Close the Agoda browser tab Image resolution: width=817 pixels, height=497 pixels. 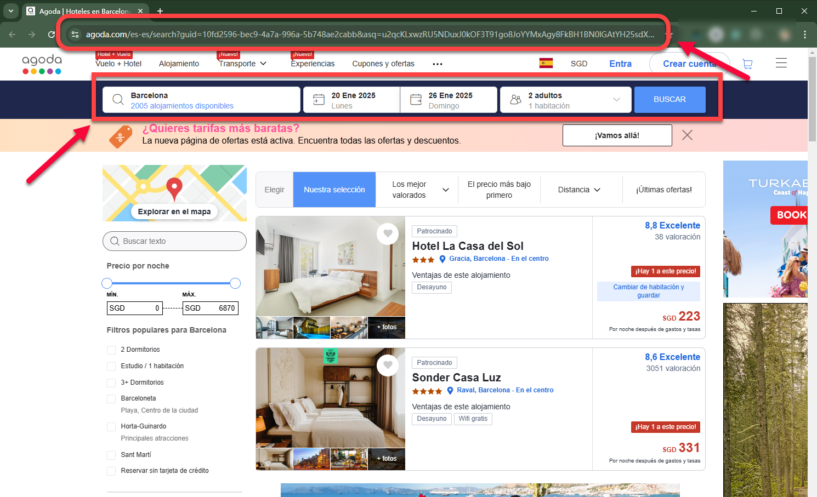[140, 11]
